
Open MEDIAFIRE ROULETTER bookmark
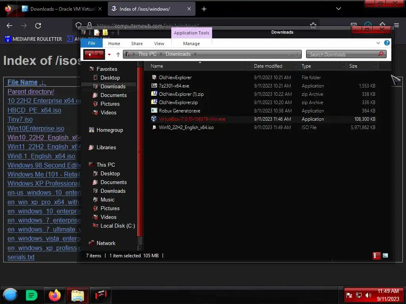pyautogui.click(x=33, y=39)
